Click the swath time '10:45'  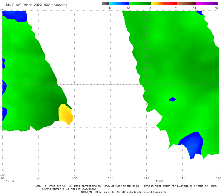click(x=159, y=181)
